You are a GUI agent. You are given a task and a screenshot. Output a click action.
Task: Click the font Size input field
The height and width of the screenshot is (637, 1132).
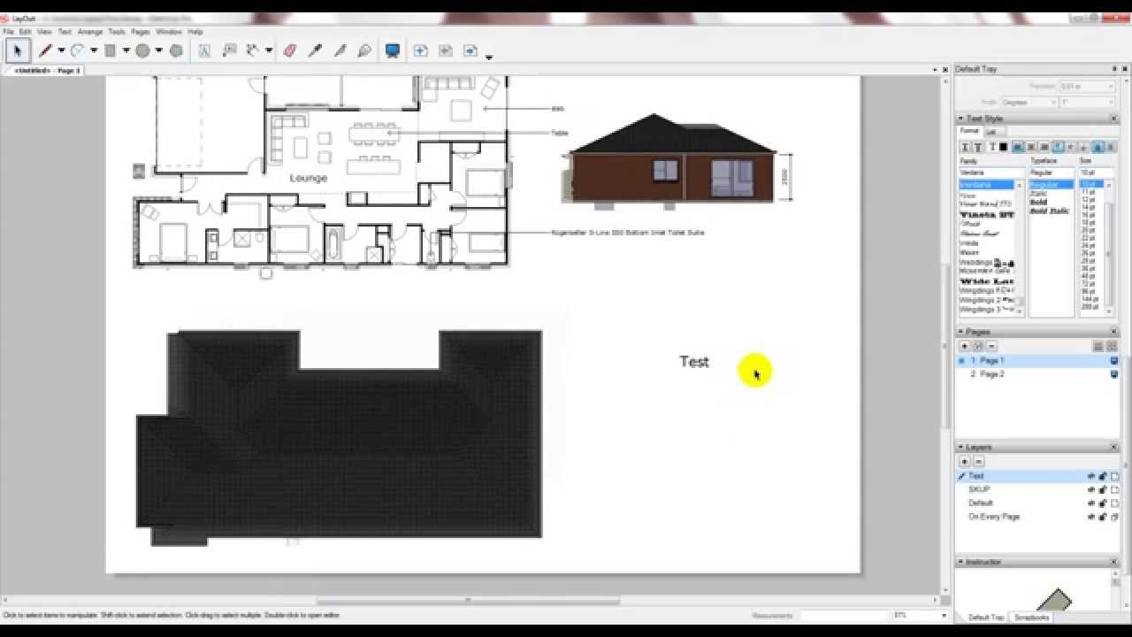[1096, 173]
